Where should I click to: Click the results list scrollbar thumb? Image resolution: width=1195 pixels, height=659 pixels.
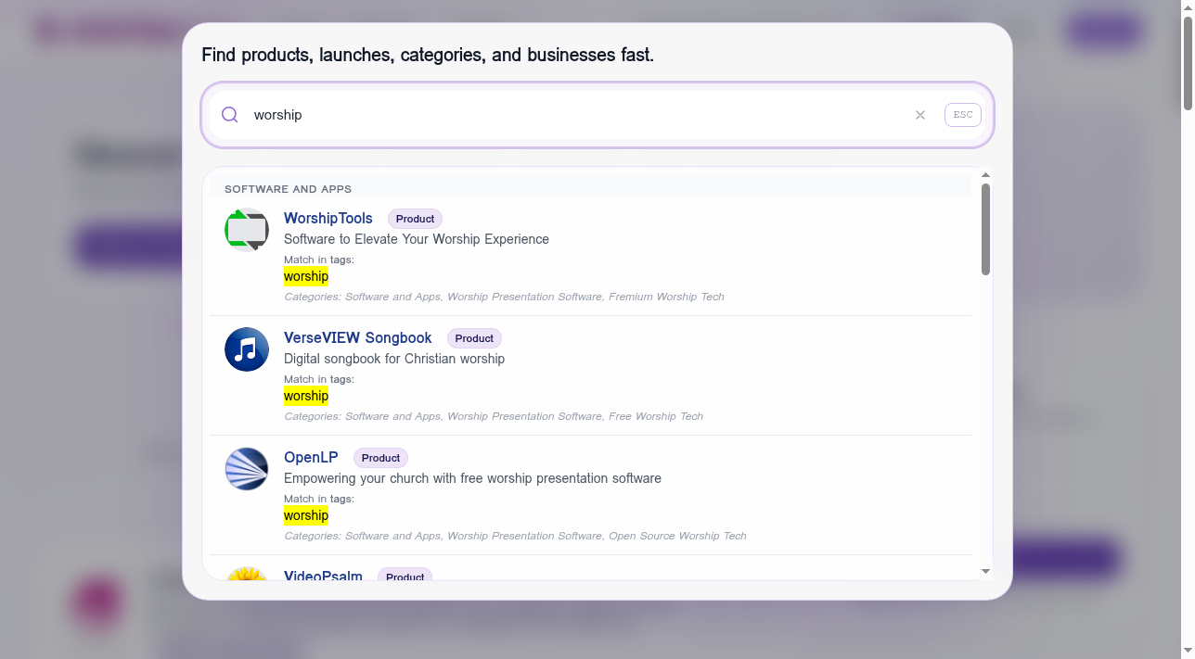(x=985, y=229)
